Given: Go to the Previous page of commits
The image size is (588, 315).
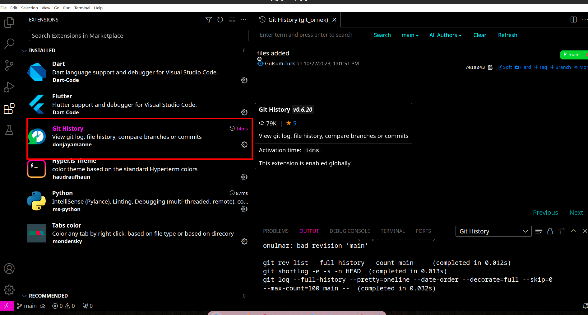Looking at the screenshot, I should [545, 213].
